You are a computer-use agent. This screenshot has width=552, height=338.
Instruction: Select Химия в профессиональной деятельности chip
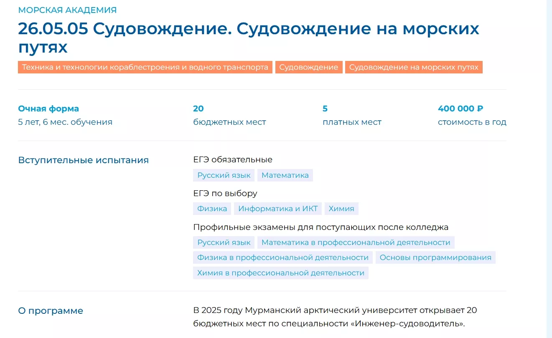click(281, 273)
